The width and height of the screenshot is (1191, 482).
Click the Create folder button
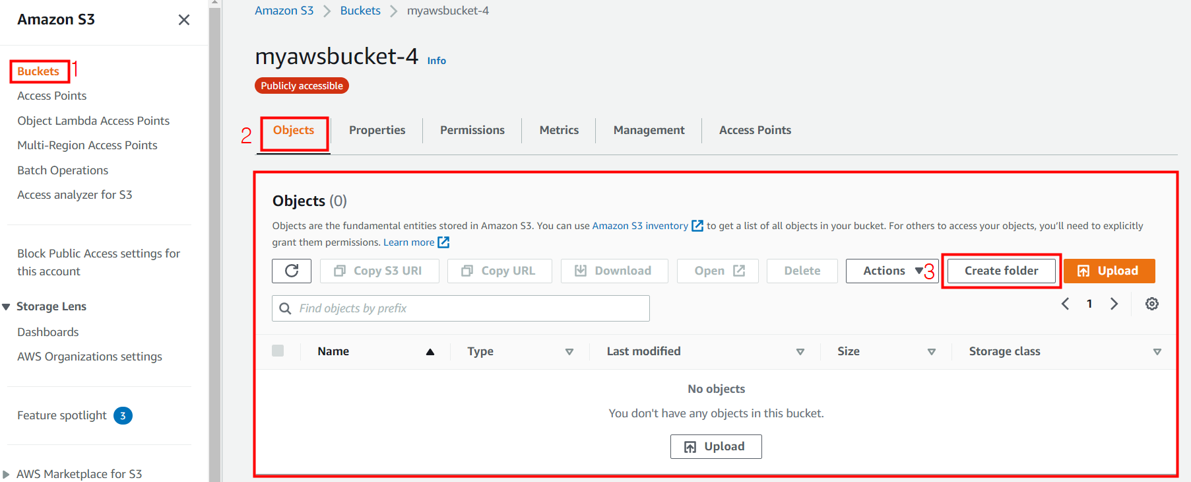pos(1002,271)
